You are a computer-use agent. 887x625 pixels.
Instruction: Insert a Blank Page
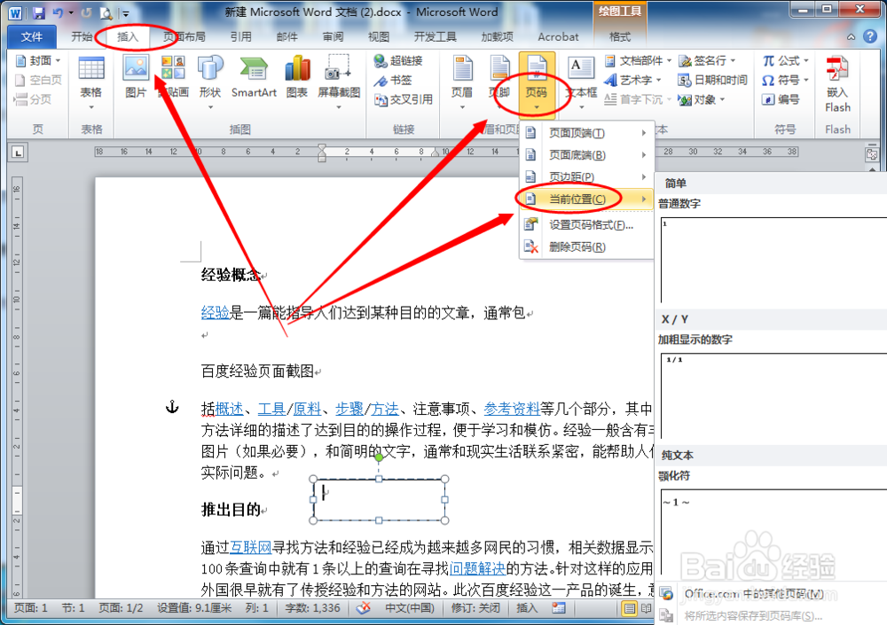[37, 81]
